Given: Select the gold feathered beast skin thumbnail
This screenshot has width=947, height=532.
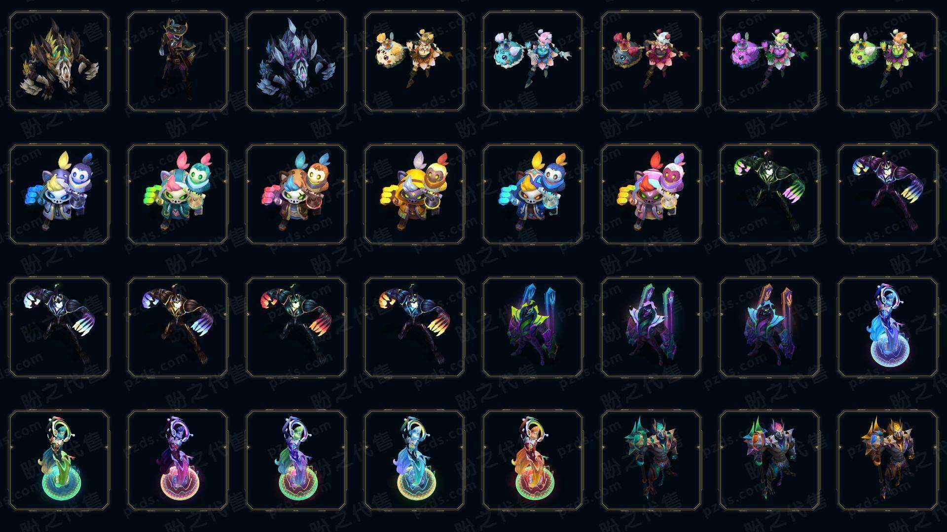Looking at the screenshot, I should (x=59, y=62).
